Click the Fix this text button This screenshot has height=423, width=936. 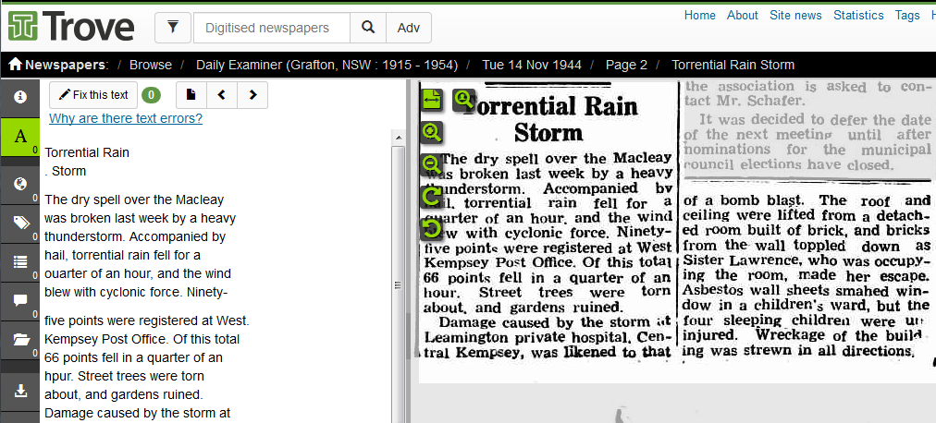tap(92, 95)
